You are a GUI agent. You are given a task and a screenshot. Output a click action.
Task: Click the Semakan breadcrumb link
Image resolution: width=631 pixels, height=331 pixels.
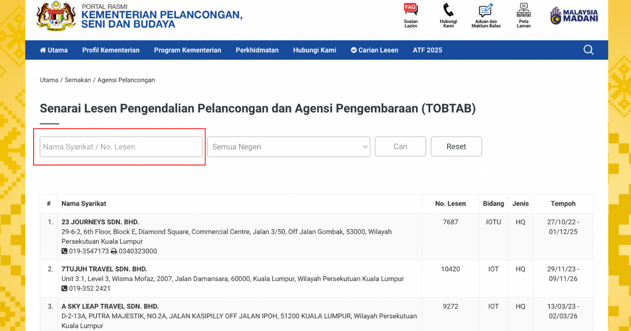click(x=78, y=80)
